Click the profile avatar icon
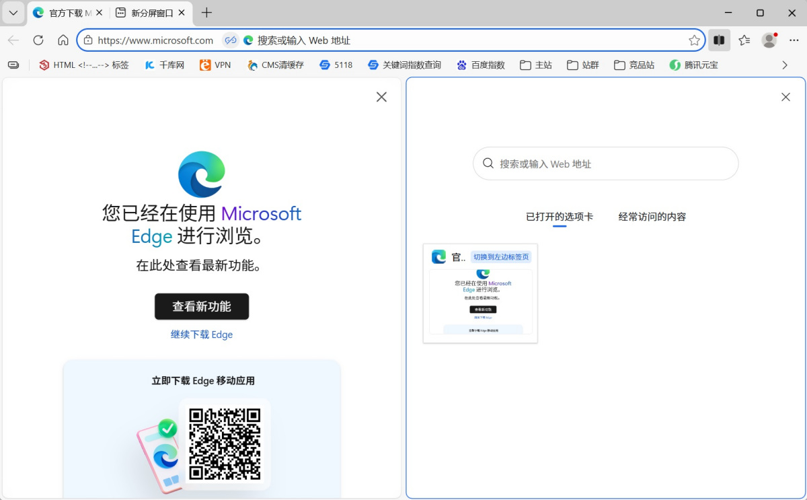807x500 pixels. tap(769, 40)
